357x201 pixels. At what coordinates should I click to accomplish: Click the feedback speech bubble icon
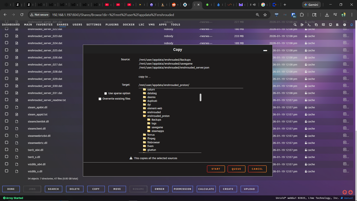(x=323, y=25)
